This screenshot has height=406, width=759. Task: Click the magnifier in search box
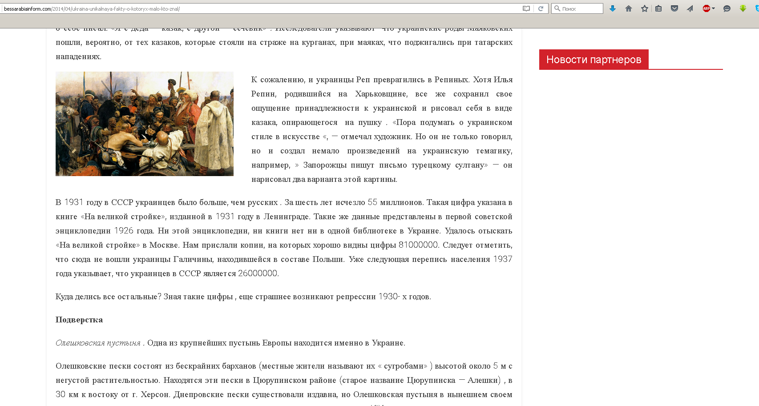click(557, 8)
